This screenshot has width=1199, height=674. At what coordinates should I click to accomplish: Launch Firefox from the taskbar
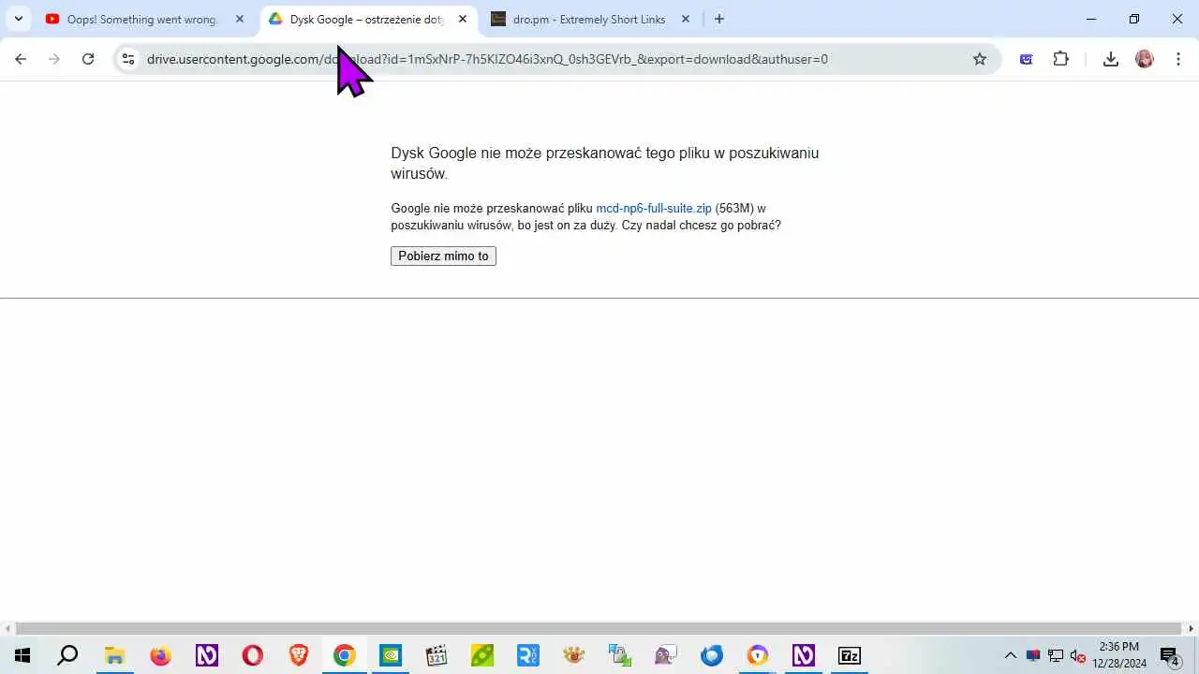pos(160,655)
